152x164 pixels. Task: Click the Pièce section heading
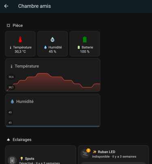[x=18, y=26]
